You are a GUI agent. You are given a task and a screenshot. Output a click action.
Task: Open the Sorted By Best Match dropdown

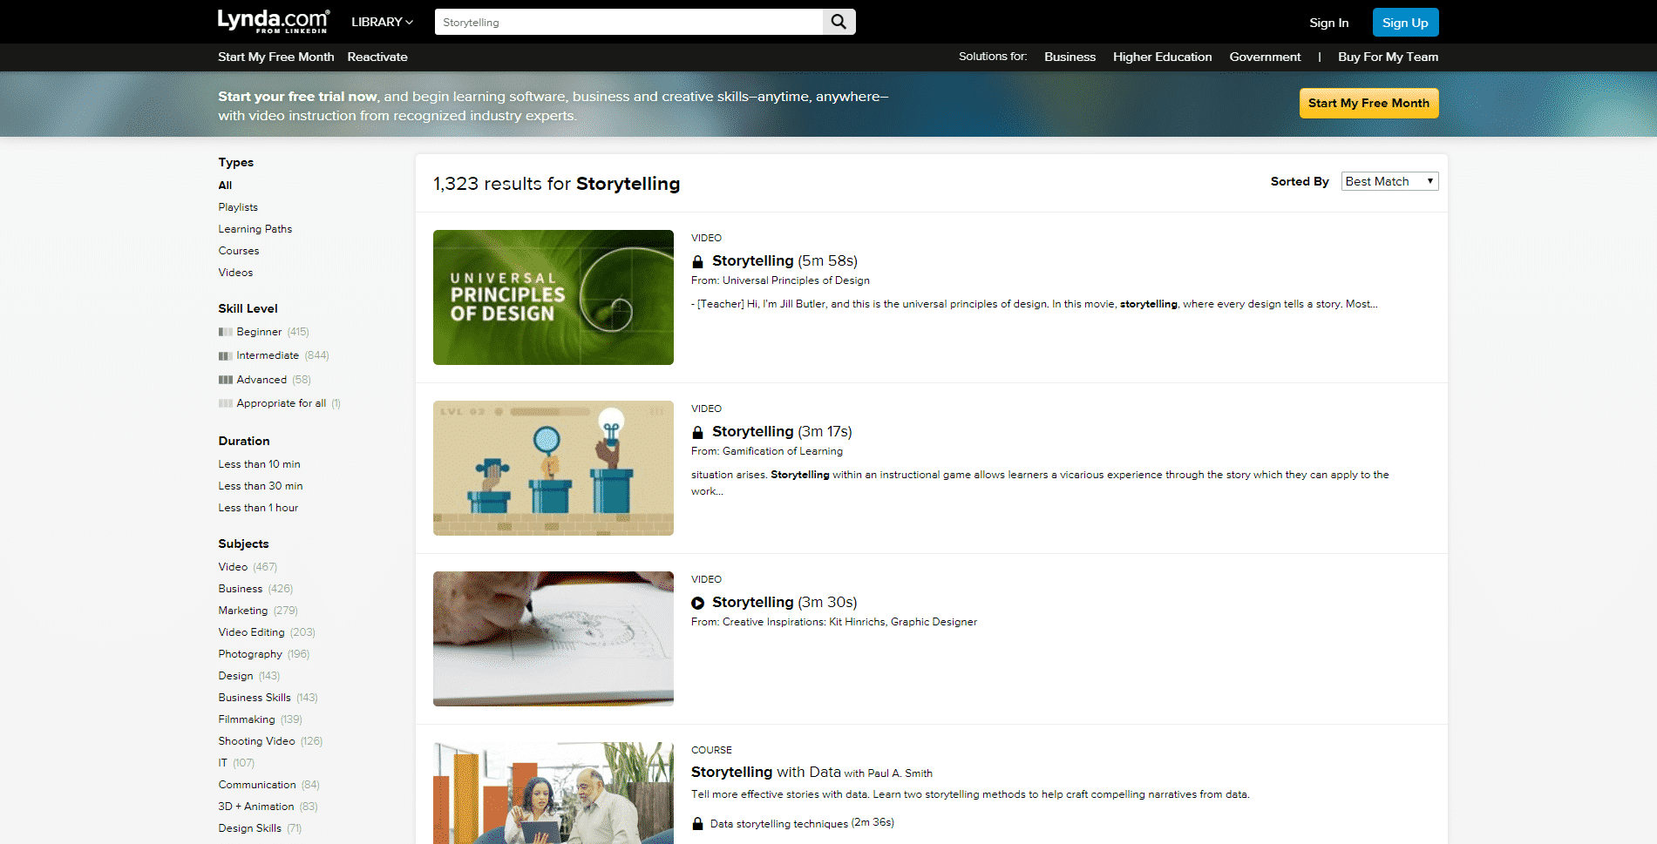[1389, 181]
